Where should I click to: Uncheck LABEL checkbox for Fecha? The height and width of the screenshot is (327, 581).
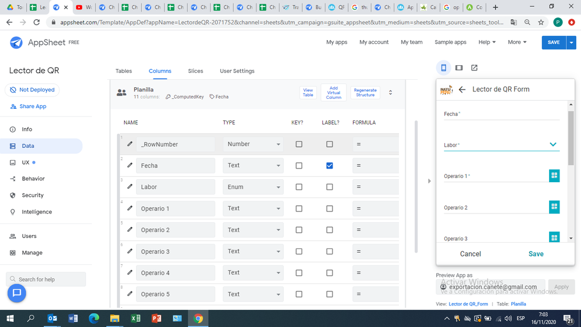[x=329, y=166]
